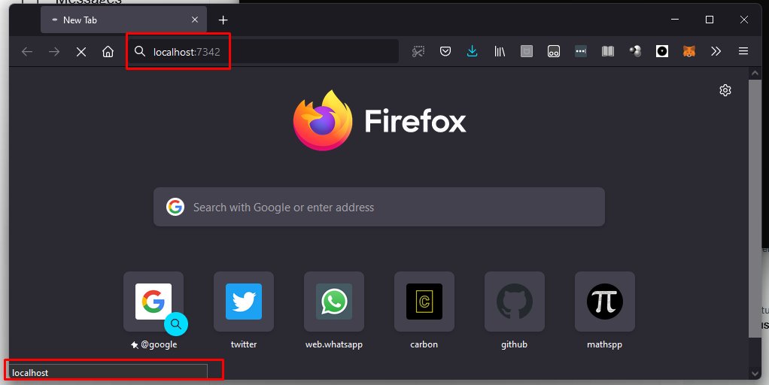769x385 pixels.
Task: Click the localhost:7342 address bar
Action: tap(264, 51)
